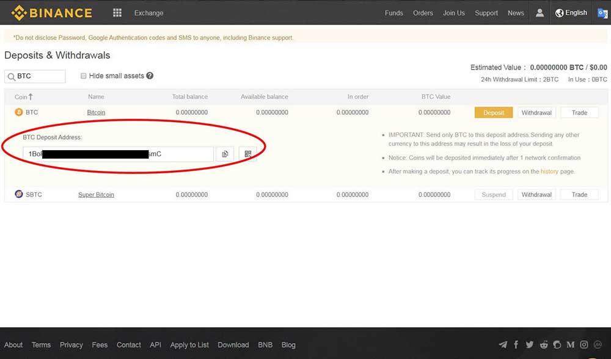
Task: Click the In order column header
Action: pos(357,96)
